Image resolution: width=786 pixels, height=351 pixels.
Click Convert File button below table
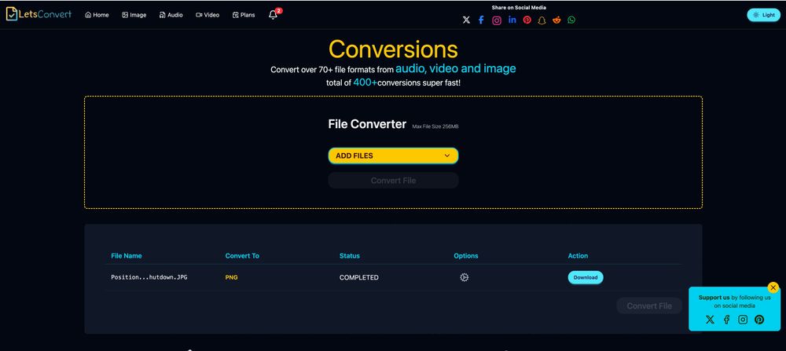[649, 306]
